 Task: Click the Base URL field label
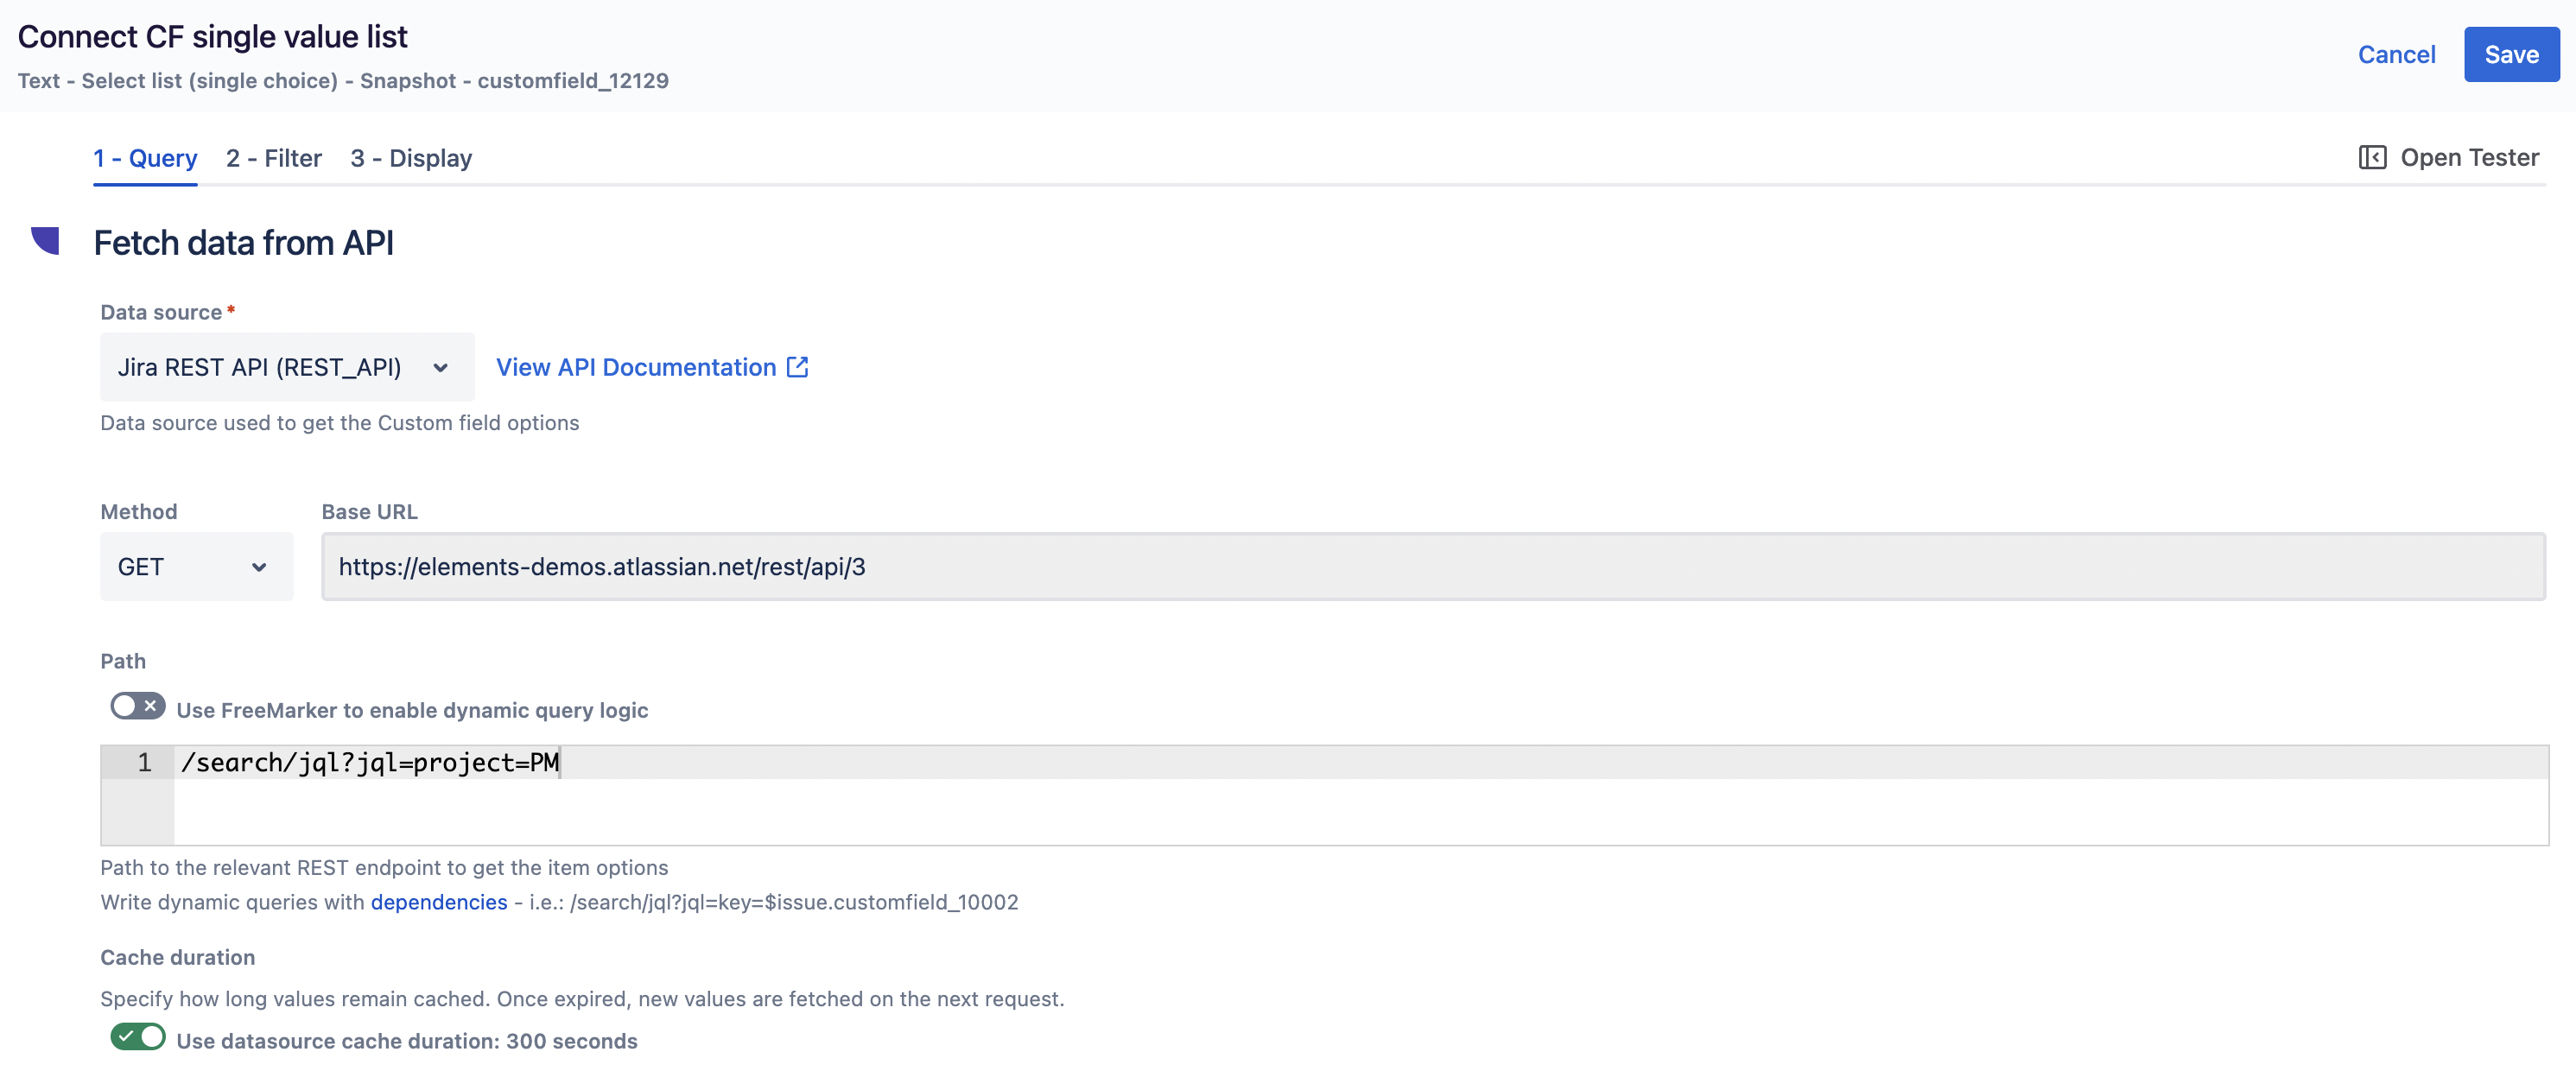(x=369, y=512)
